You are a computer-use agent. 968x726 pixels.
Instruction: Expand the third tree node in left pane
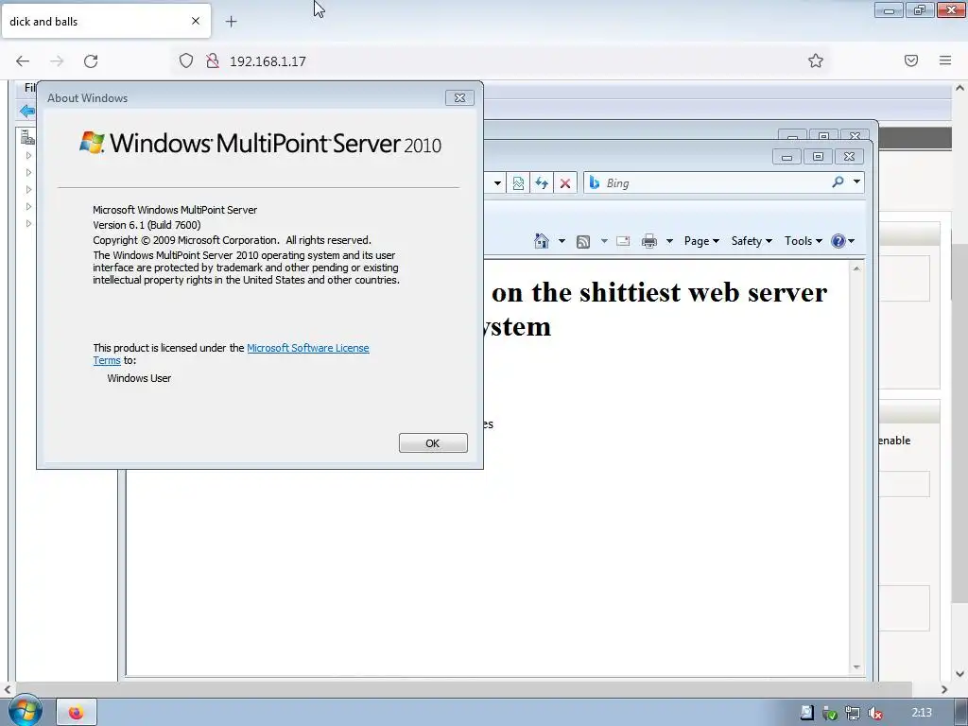[28, 189]
